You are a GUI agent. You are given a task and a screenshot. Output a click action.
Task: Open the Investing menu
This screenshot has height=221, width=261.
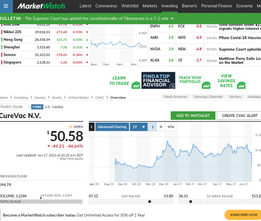(x=169, y=6)
